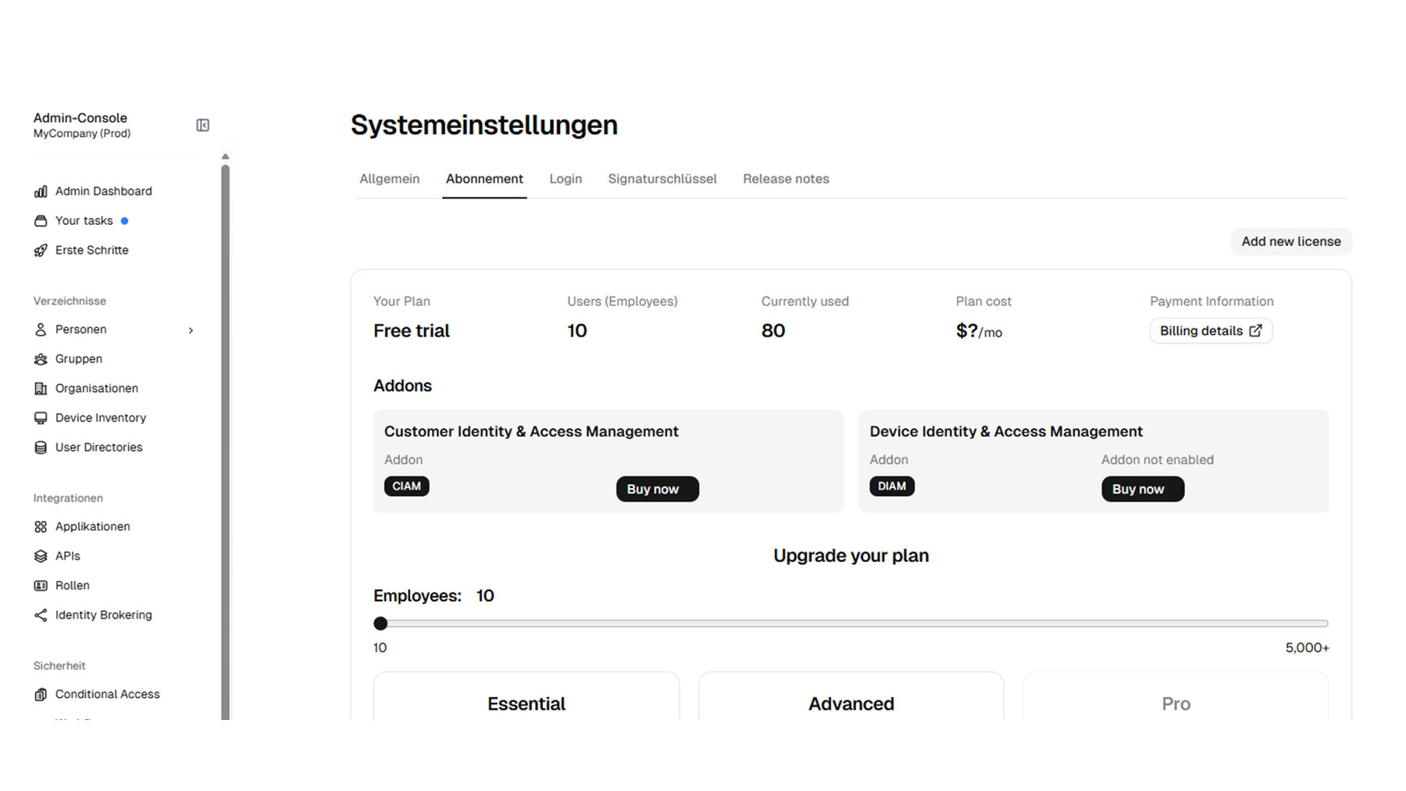
Task: Open the Signaturschlüssel tab
Action: 662,179
